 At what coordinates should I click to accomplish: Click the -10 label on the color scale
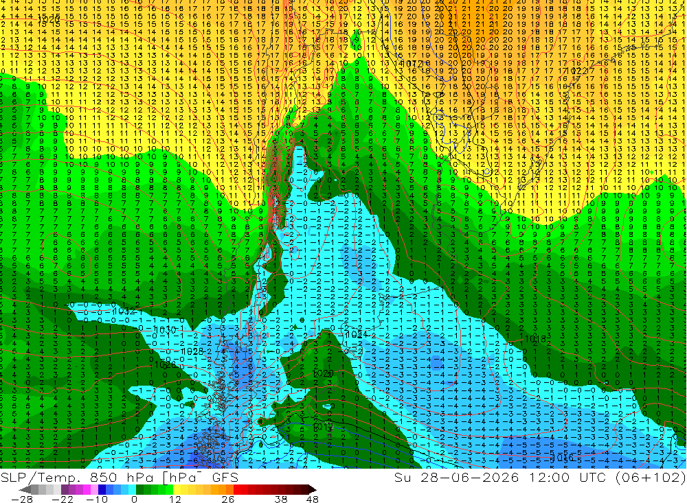tap(96, 499)
